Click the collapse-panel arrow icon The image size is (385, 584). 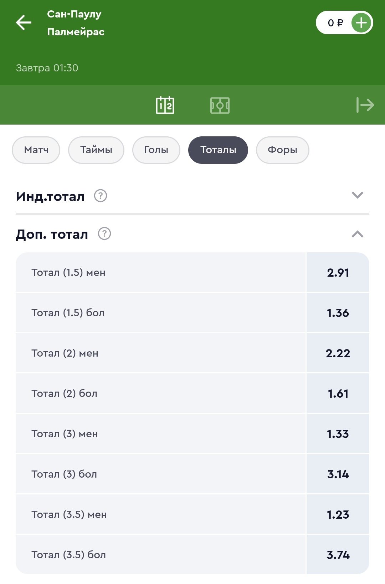[365, 105]
